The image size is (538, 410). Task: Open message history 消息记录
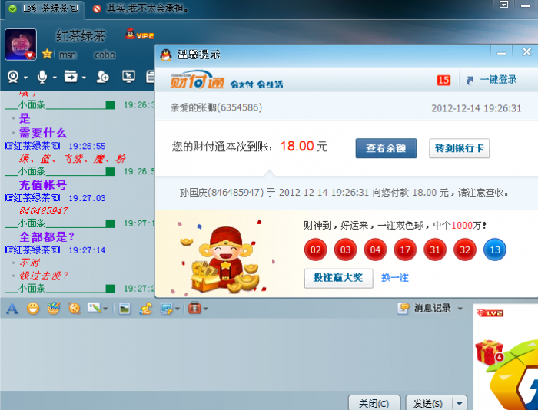point(424,308)
